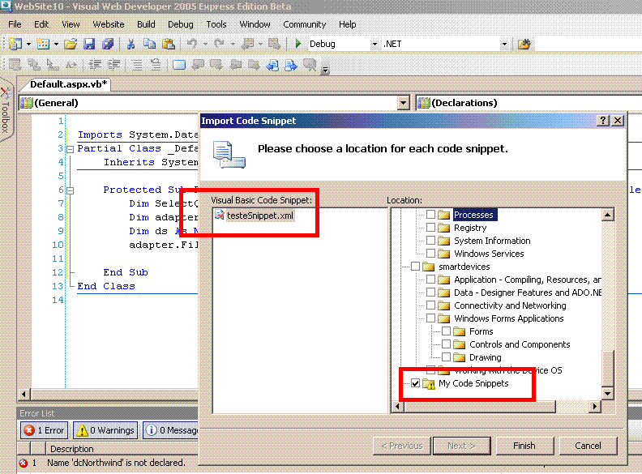Check the Registry folder checkbox
Image resolution: width=642 pixels, height=474 pixels.
[x=431, y=228]
